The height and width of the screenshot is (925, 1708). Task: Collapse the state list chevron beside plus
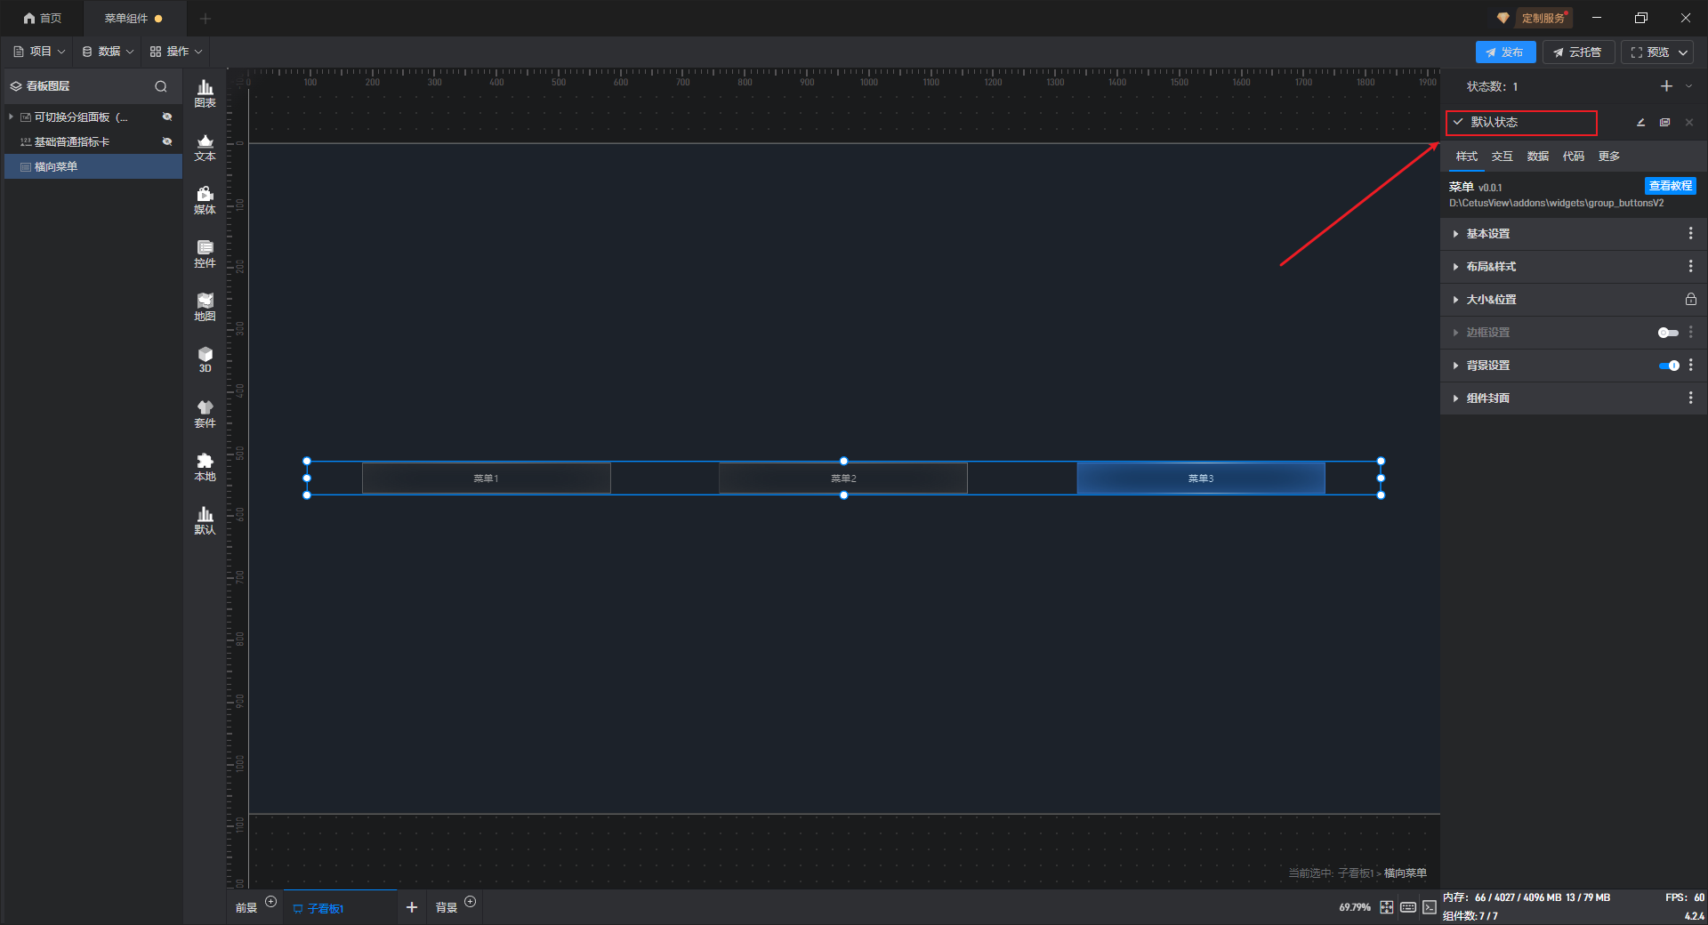pyautogui.click(x=1688, y=86)
